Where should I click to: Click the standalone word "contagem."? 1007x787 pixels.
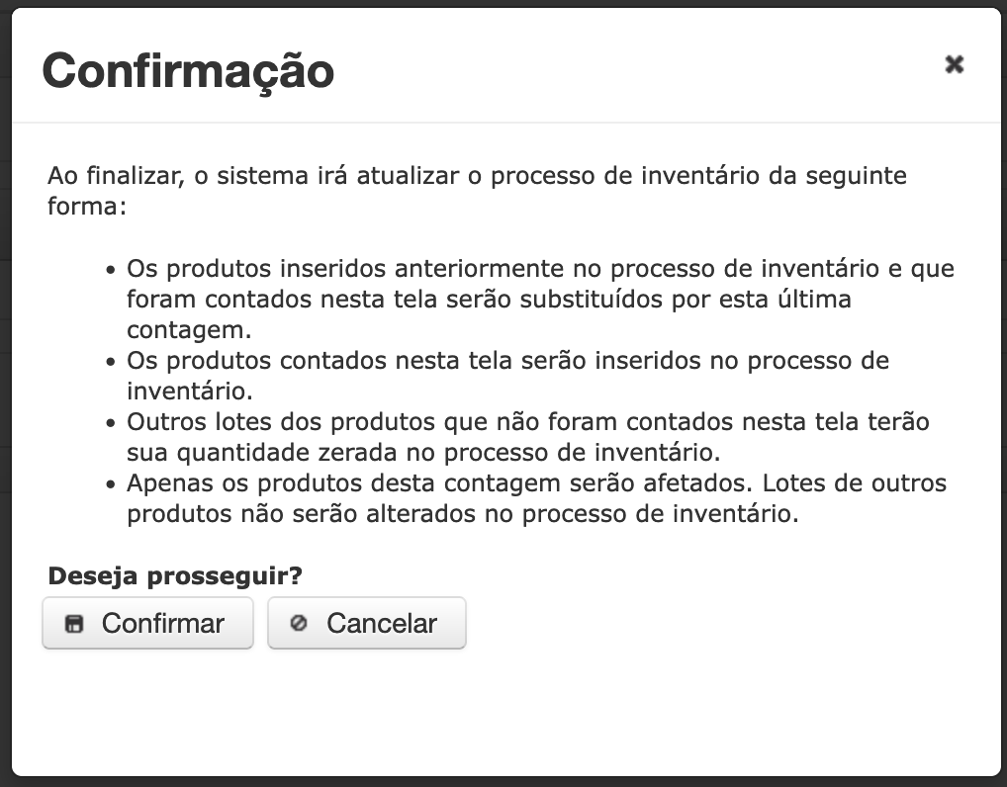(x=189, y=330)
